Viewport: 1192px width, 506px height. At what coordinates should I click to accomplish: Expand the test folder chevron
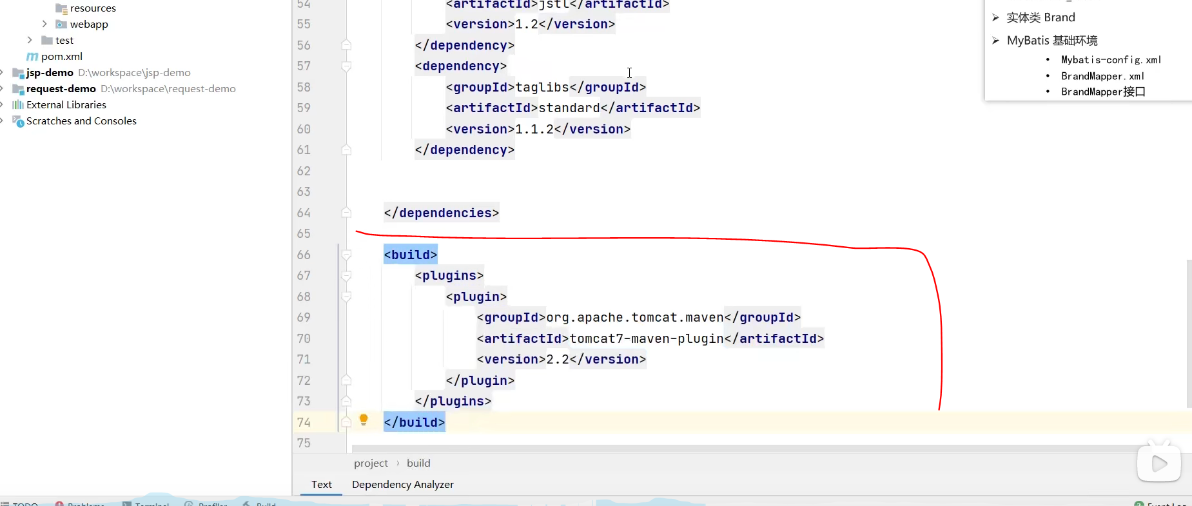click(30, 40)
